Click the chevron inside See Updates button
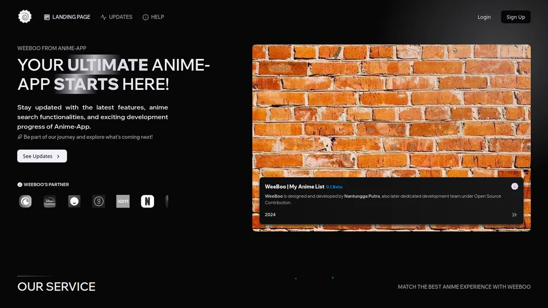The height and width of the screenshot is (308, 548). coord(59,156)
